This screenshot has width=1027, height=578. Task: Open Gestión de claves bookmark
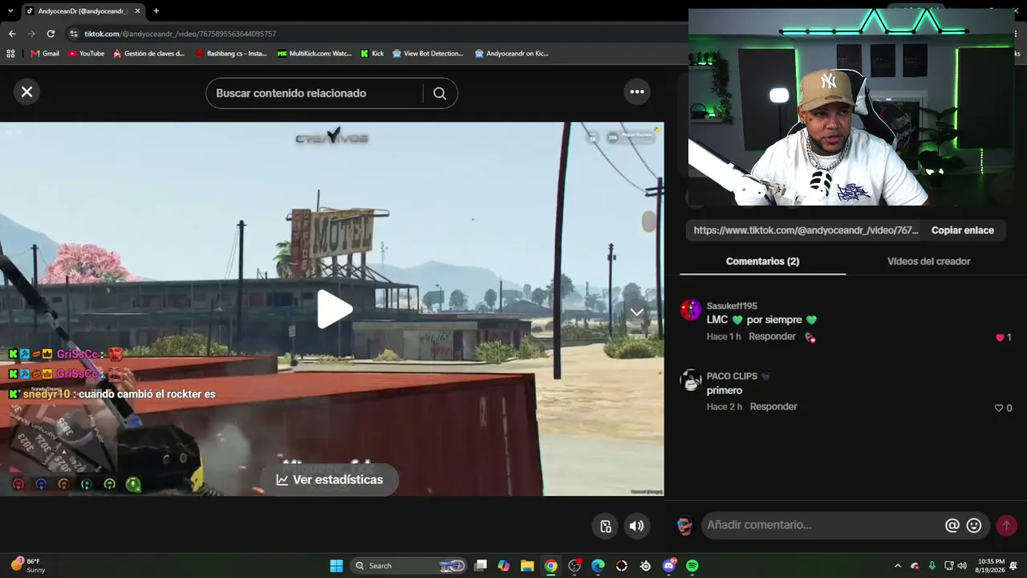(149, 54)
